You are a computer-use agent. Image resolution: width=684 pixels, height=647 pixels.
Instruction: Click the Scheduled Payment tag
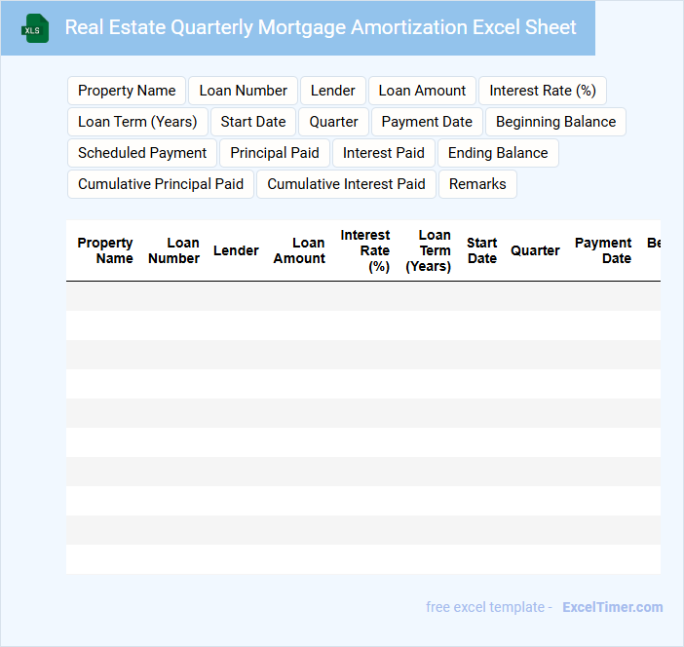click(x=142, y=153)
